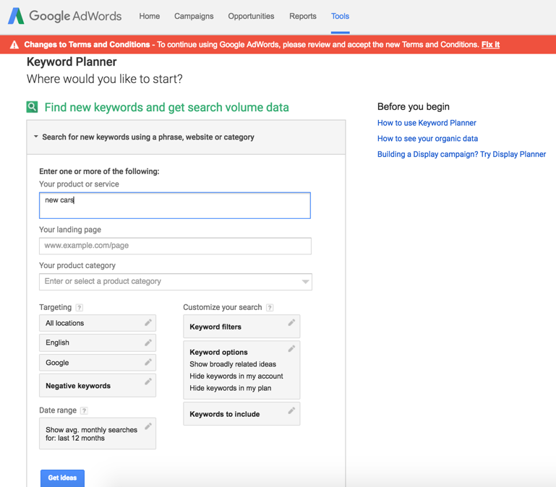Click the green search magnifier icon
This screenshot has height=487, width=556.
pos(32,107)
